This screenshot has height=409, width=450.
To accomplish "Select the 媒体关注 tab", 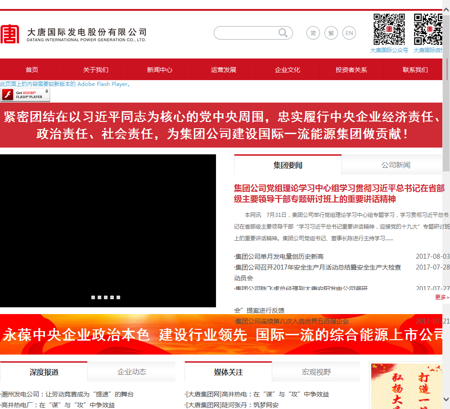I will [x=229, y=372].
